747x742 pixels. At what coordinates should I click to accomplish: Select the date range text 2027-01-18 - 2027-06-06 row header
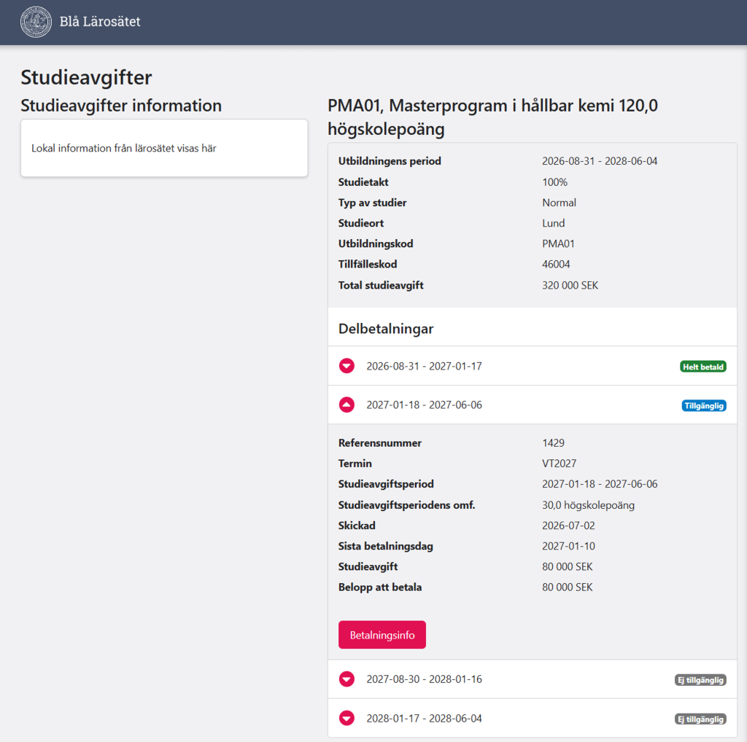[x=424, y=405]
